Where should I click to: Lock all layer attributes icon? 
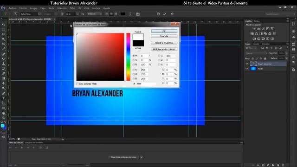(x=265, y=58)
